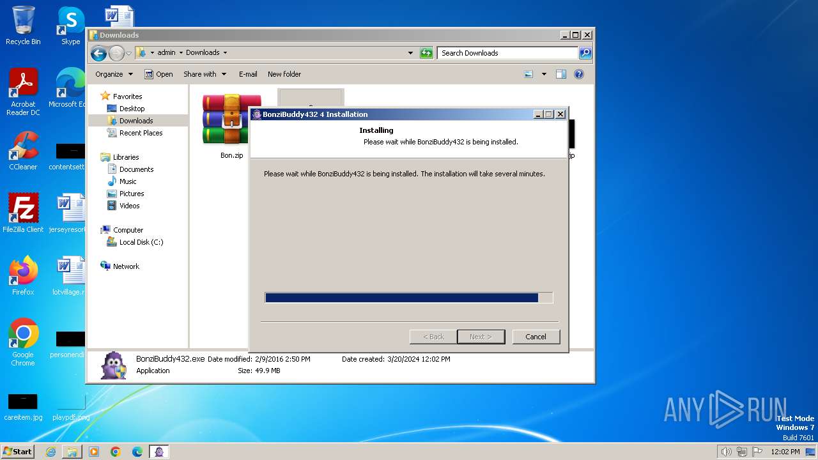
Task: Open Acrobat Reader DC desktop shortcut
Action: click(x=23, y=92)
